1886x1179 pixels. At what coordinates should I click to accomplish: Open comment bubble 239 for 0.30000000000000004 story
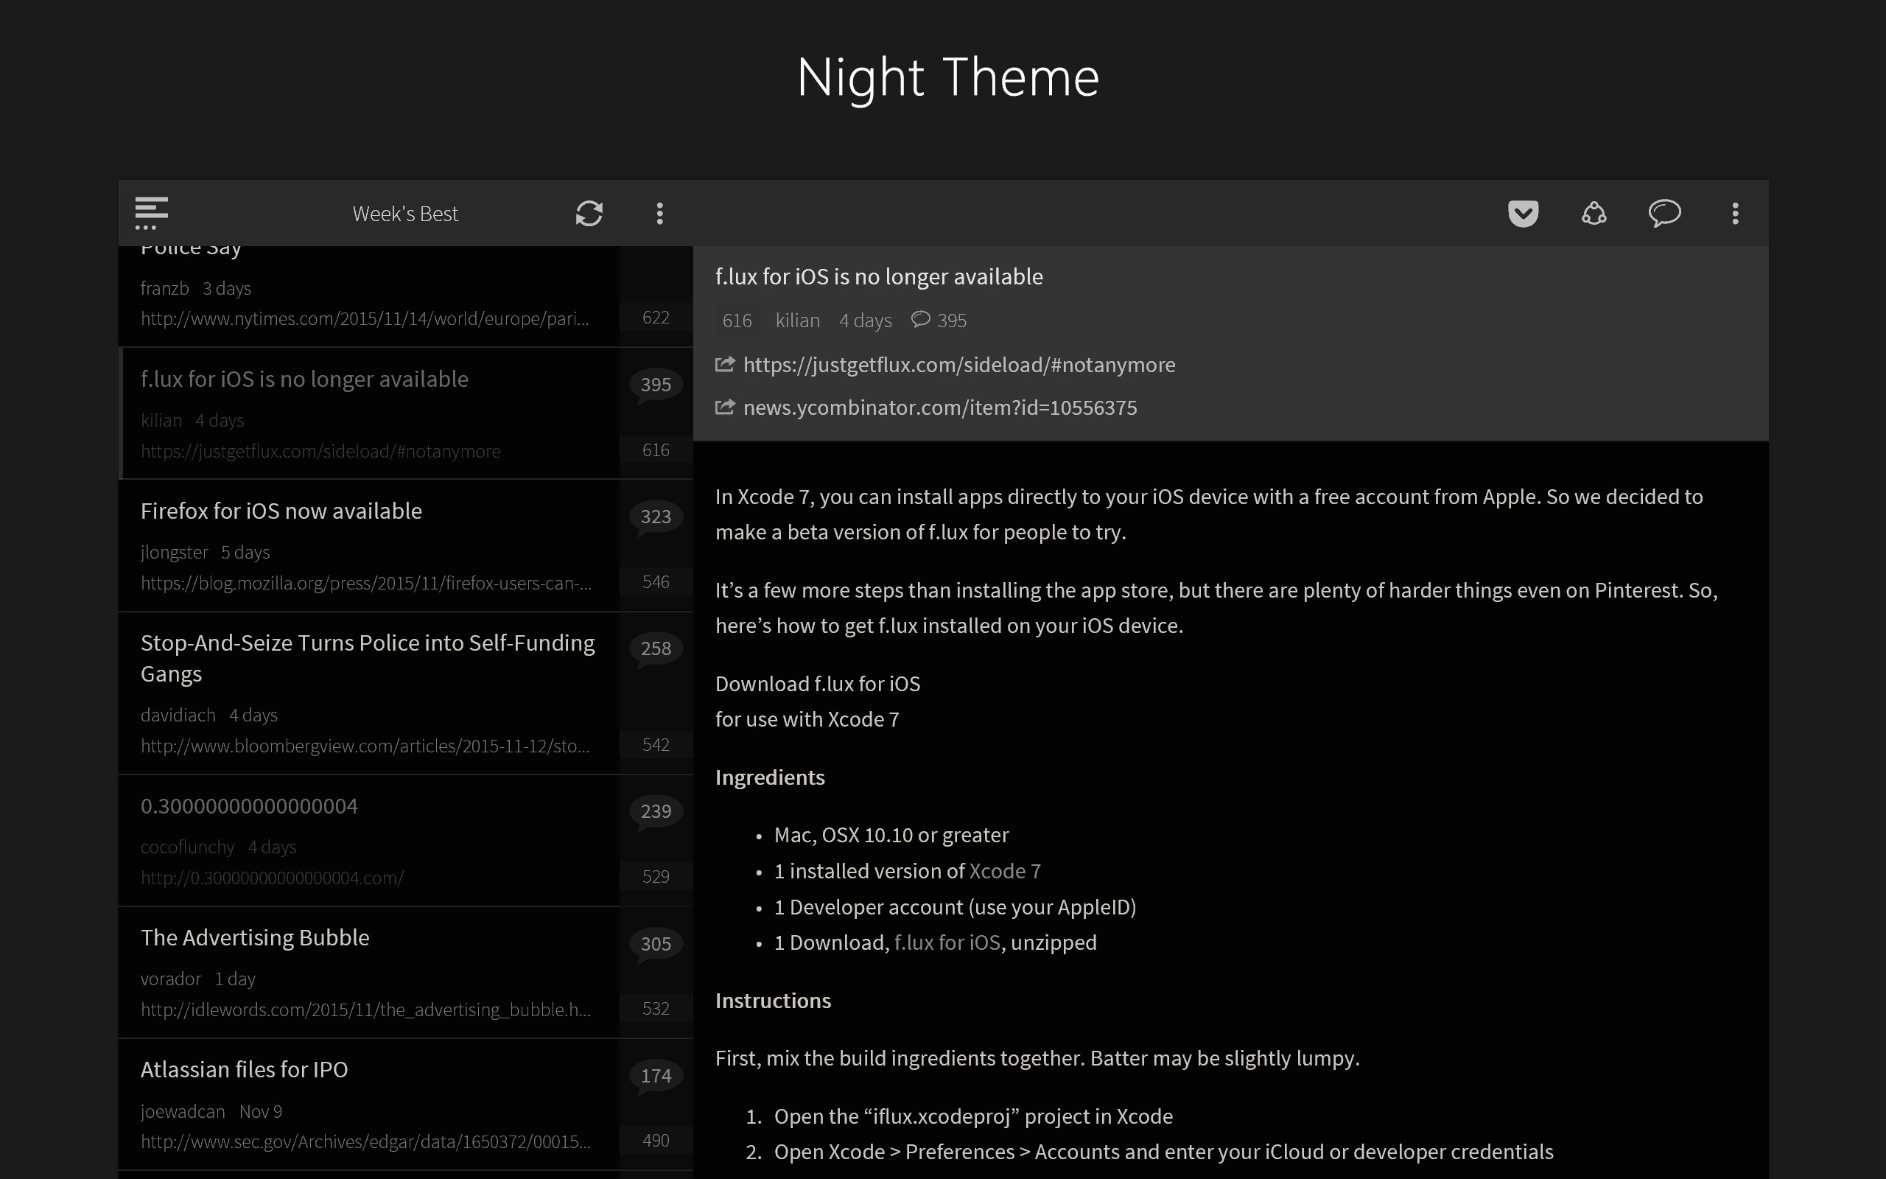(656, 812)
